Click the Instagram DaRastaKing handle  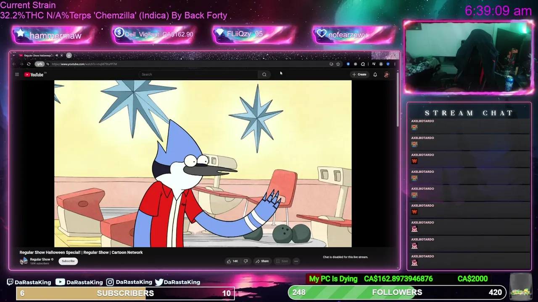[129, 282]
